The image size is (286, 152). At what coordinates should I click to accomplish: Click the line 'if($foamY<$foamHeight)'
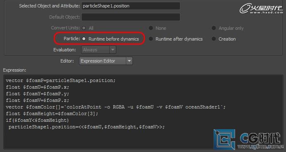point(37,120)
